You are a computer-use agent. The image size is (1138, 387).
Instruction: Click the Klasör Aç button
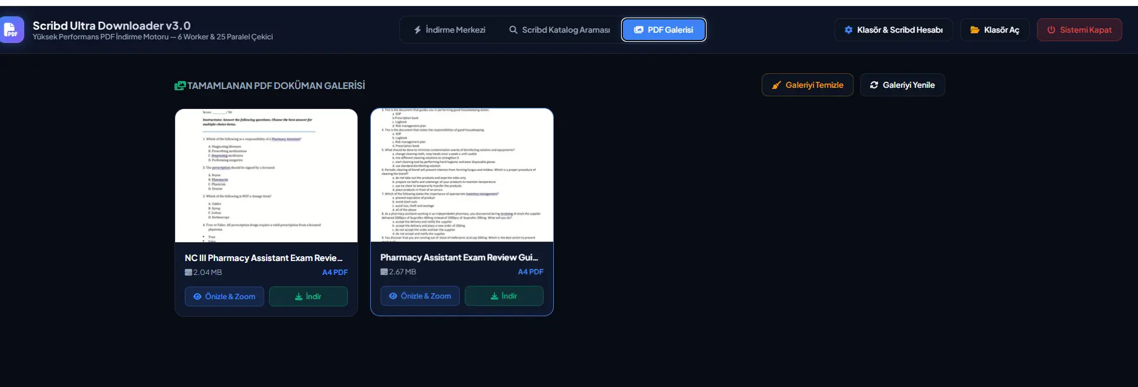point(994,30)
